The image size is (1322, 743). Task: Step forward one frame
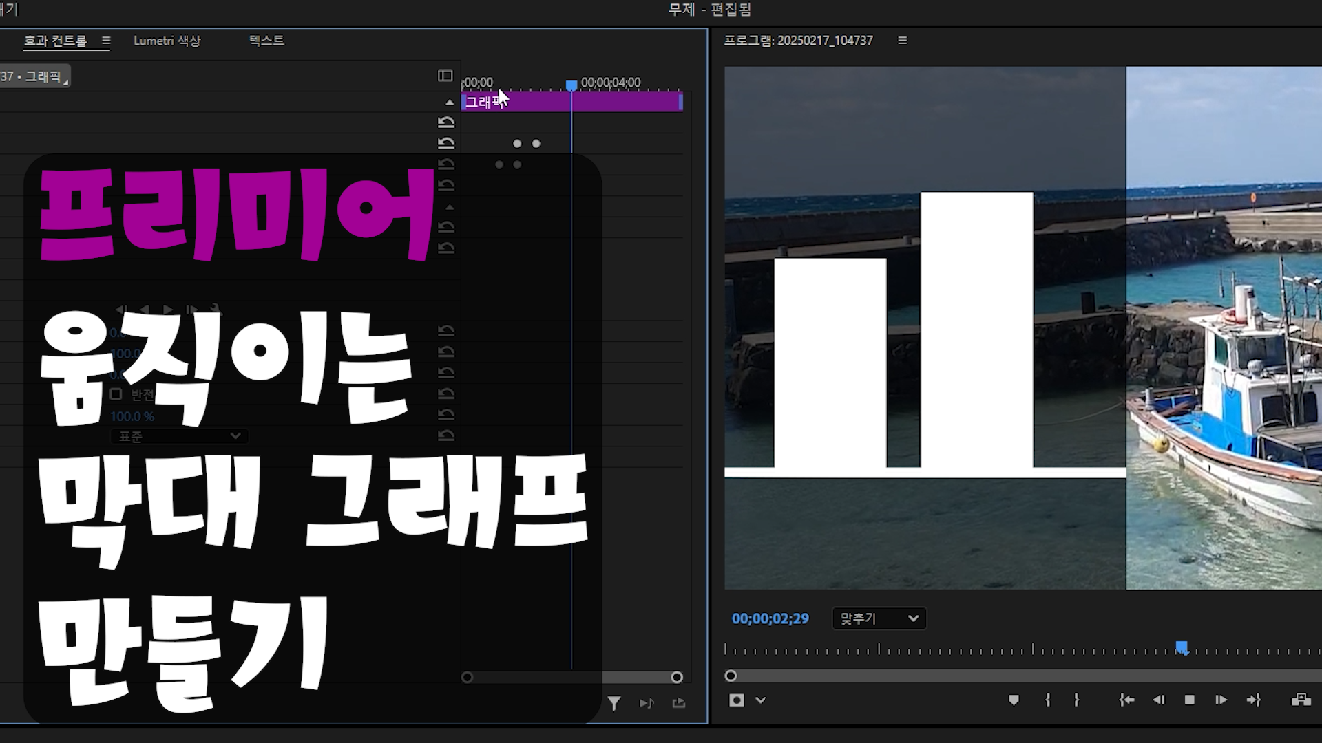[1221, 700]
